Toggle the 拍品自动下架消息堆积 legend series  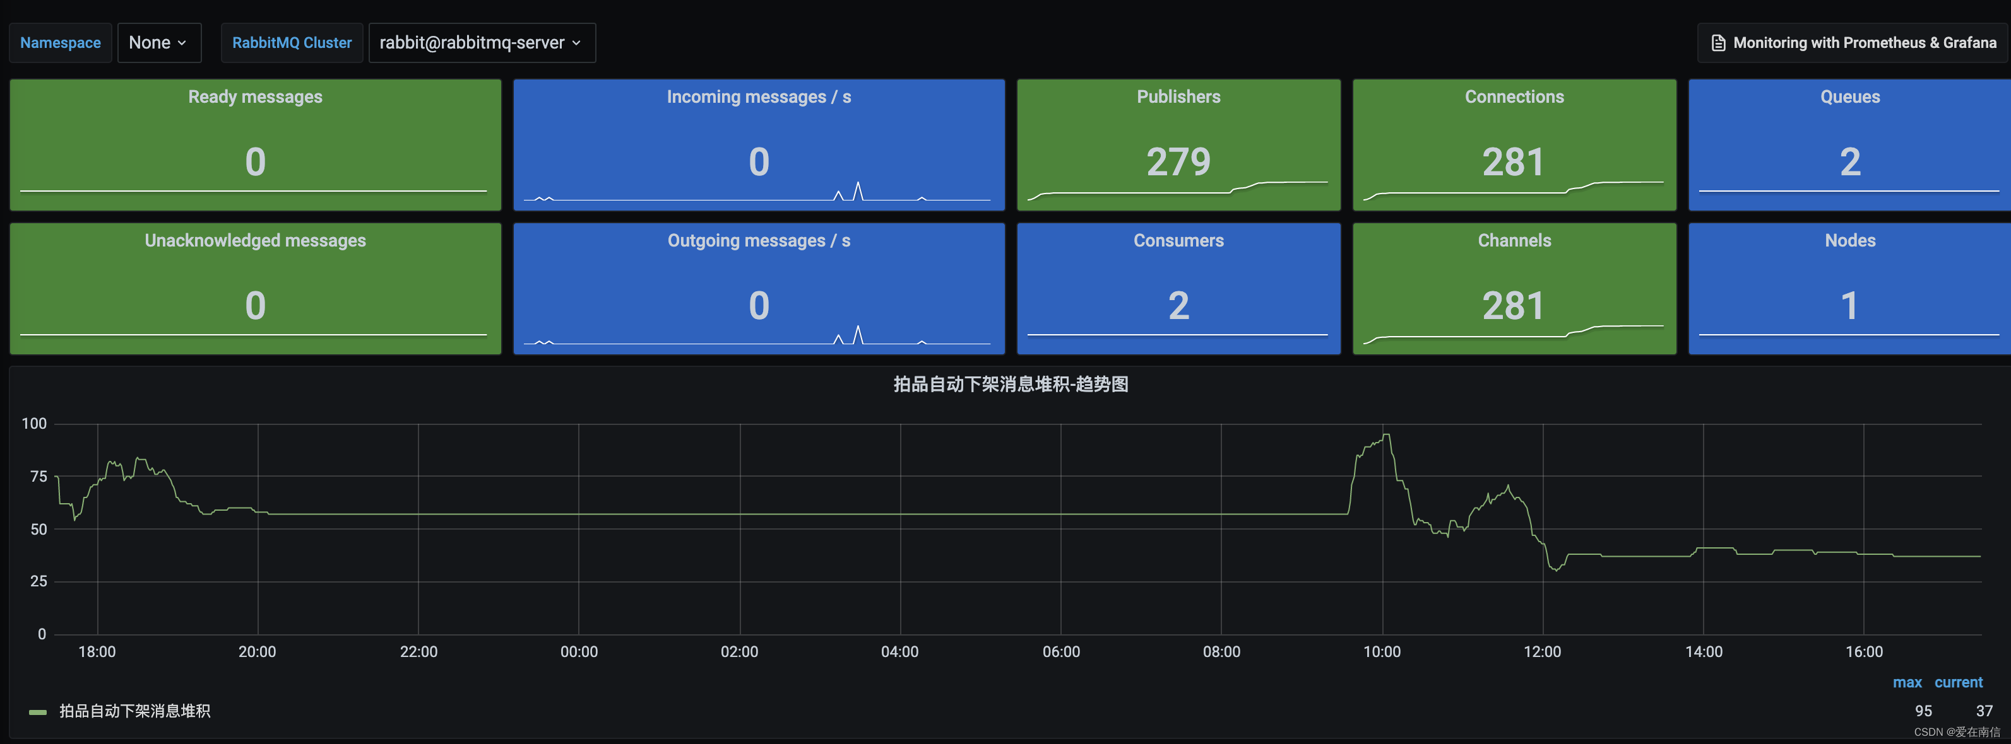(134, 711)
